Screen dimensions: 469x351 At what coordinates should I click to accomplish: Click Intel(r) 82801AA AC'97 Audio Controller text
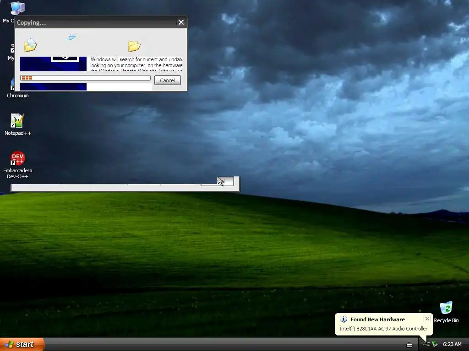tap(383, 329)
